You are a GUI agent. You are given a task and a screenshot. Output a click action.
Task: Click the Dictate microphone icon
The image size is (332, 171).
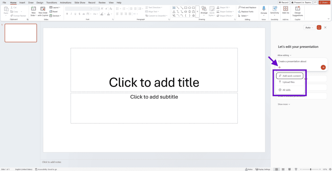264,9
